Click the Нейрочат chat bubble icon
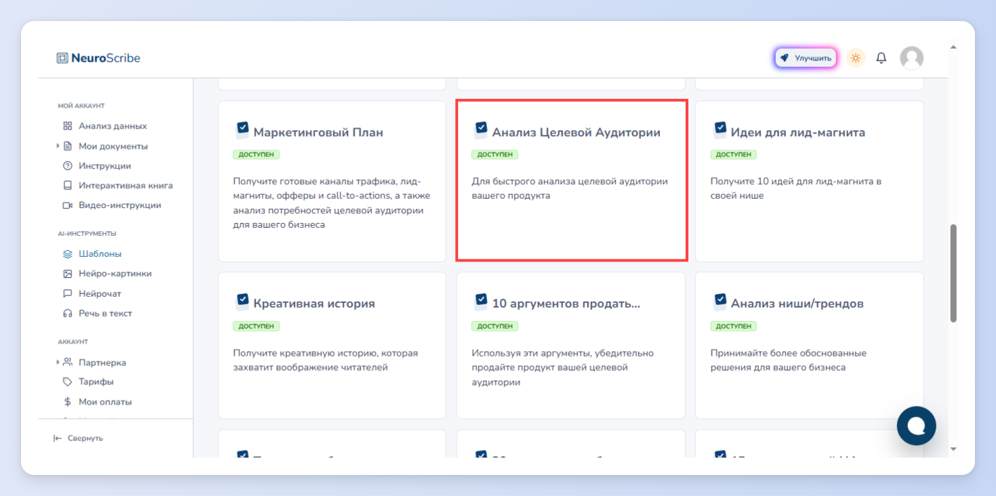Image resolution: width=996 pixels, height=496 pixels. tap(67, 294)
